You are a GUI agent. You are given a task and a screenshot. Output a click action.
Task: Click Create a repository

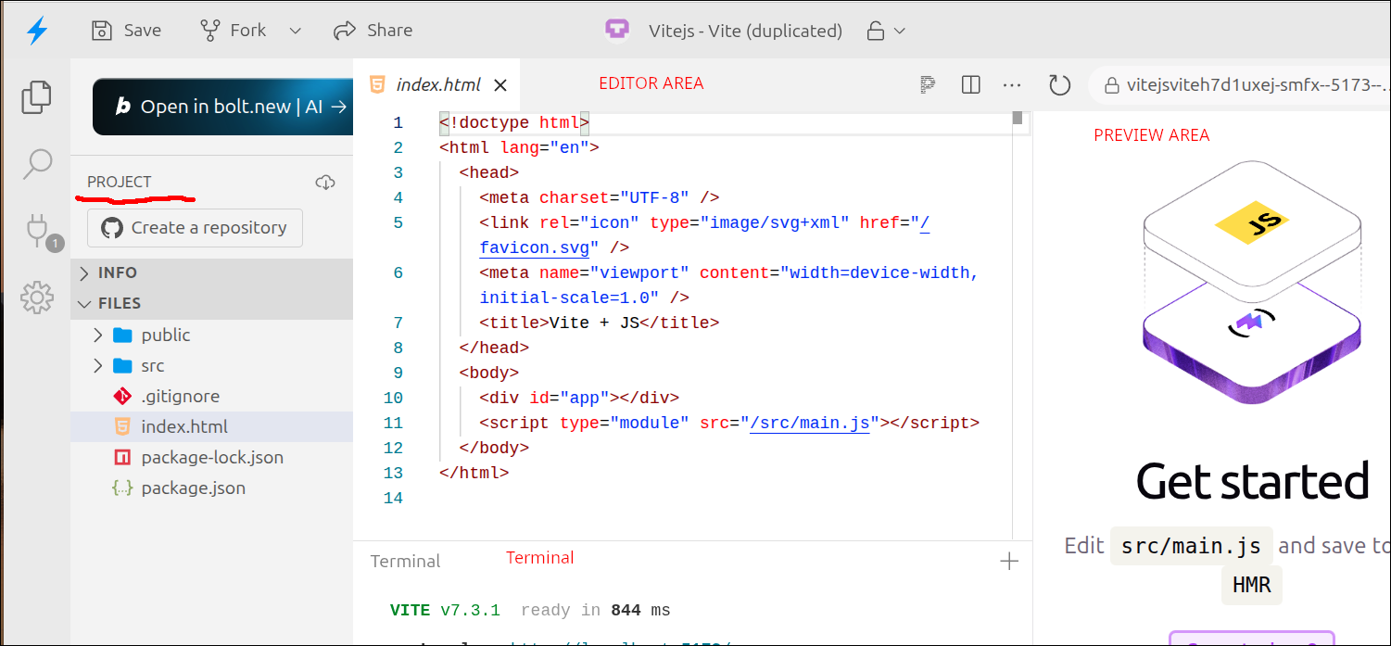pos(195,227)
